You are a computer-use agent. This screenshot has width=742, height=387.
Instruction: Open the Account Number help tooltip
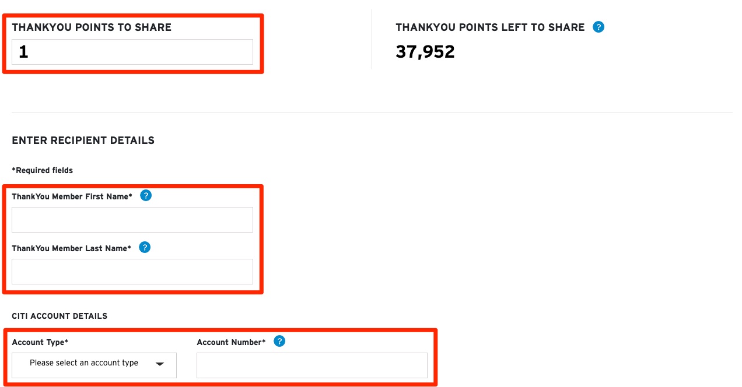(x=279, y=341)
